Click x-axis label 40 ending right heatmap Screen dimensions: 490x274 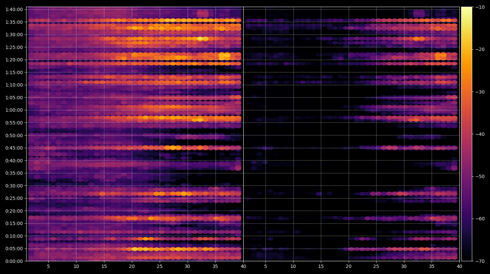click(x=459, y=267)
